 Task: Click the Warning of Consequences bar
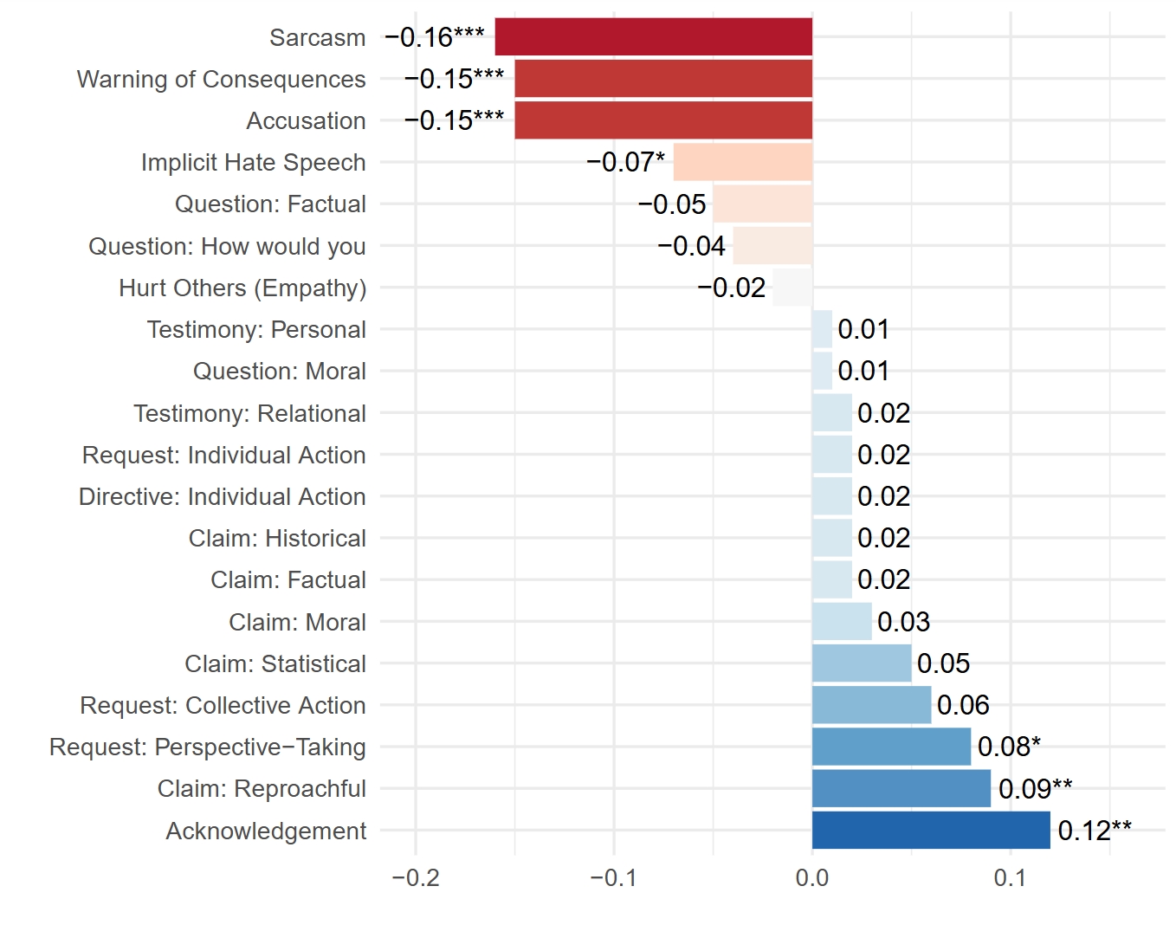click(663, 79)
